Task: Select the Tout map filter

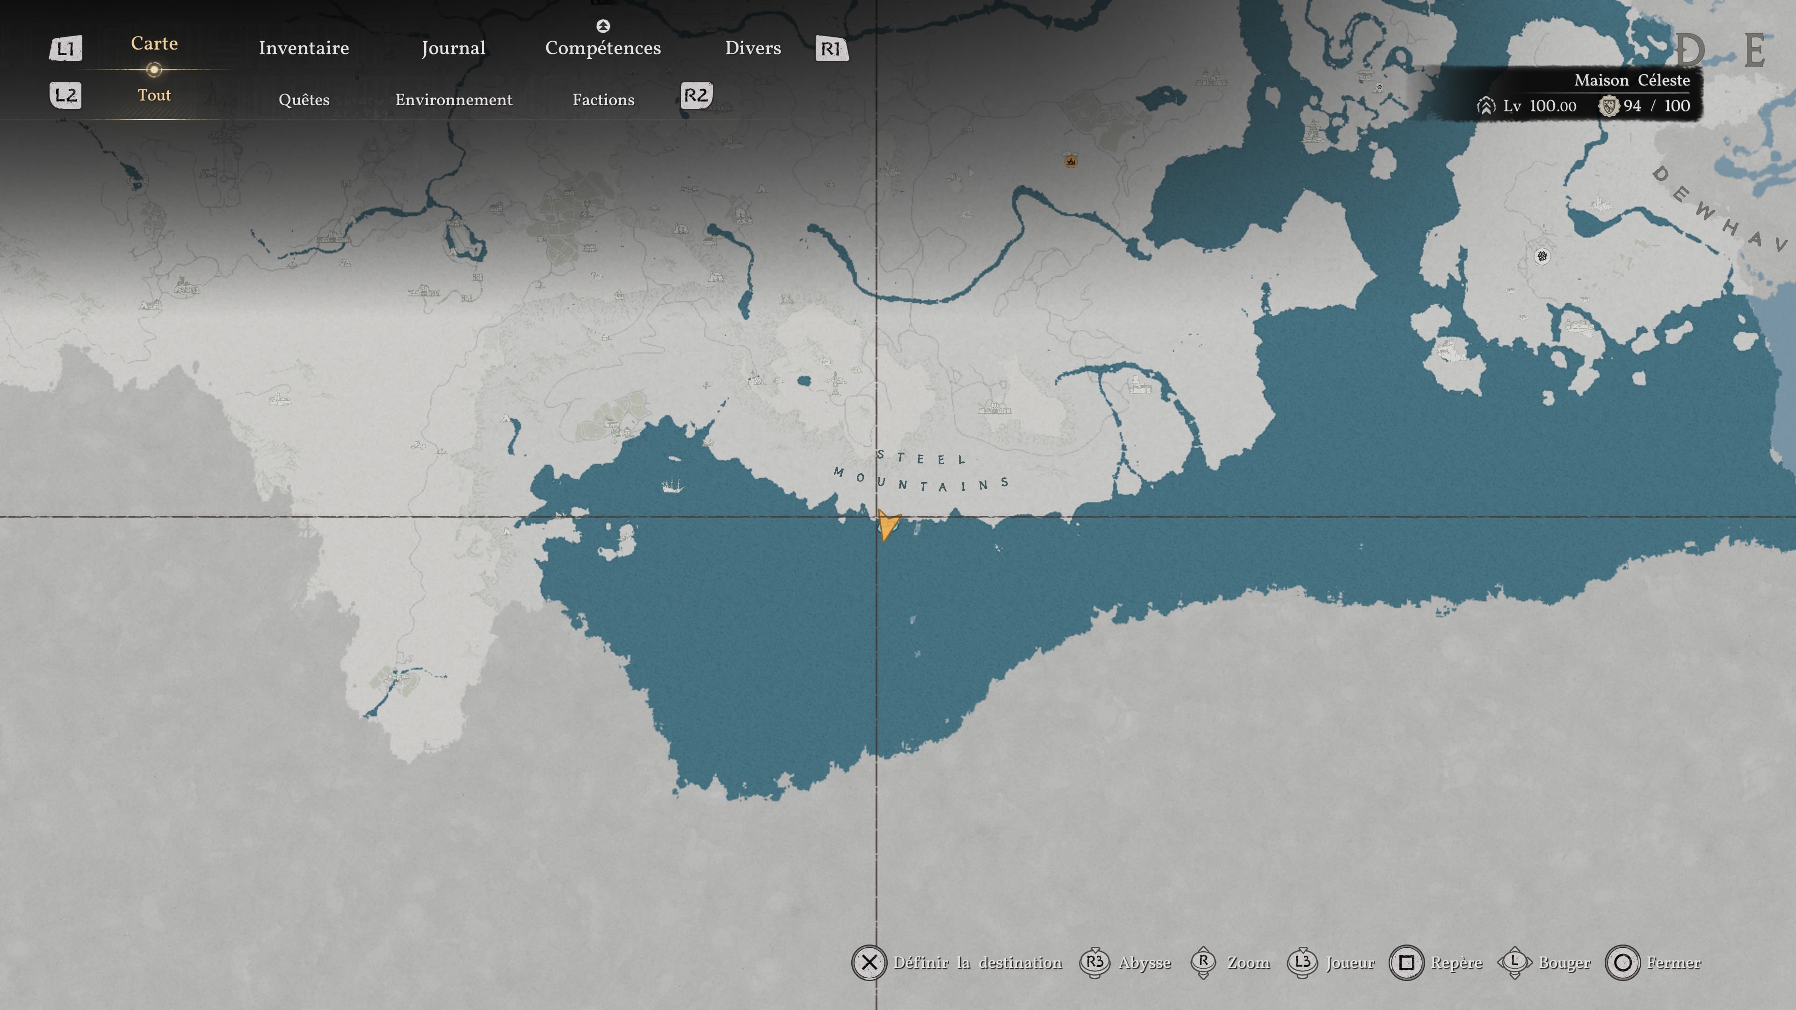Action: point(154,95)
